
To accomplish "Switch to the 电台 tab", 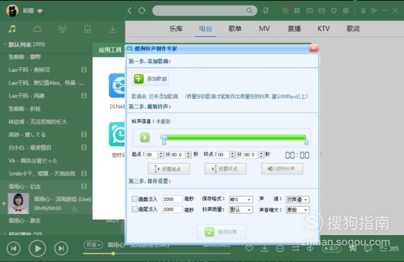I will (206, 29).
